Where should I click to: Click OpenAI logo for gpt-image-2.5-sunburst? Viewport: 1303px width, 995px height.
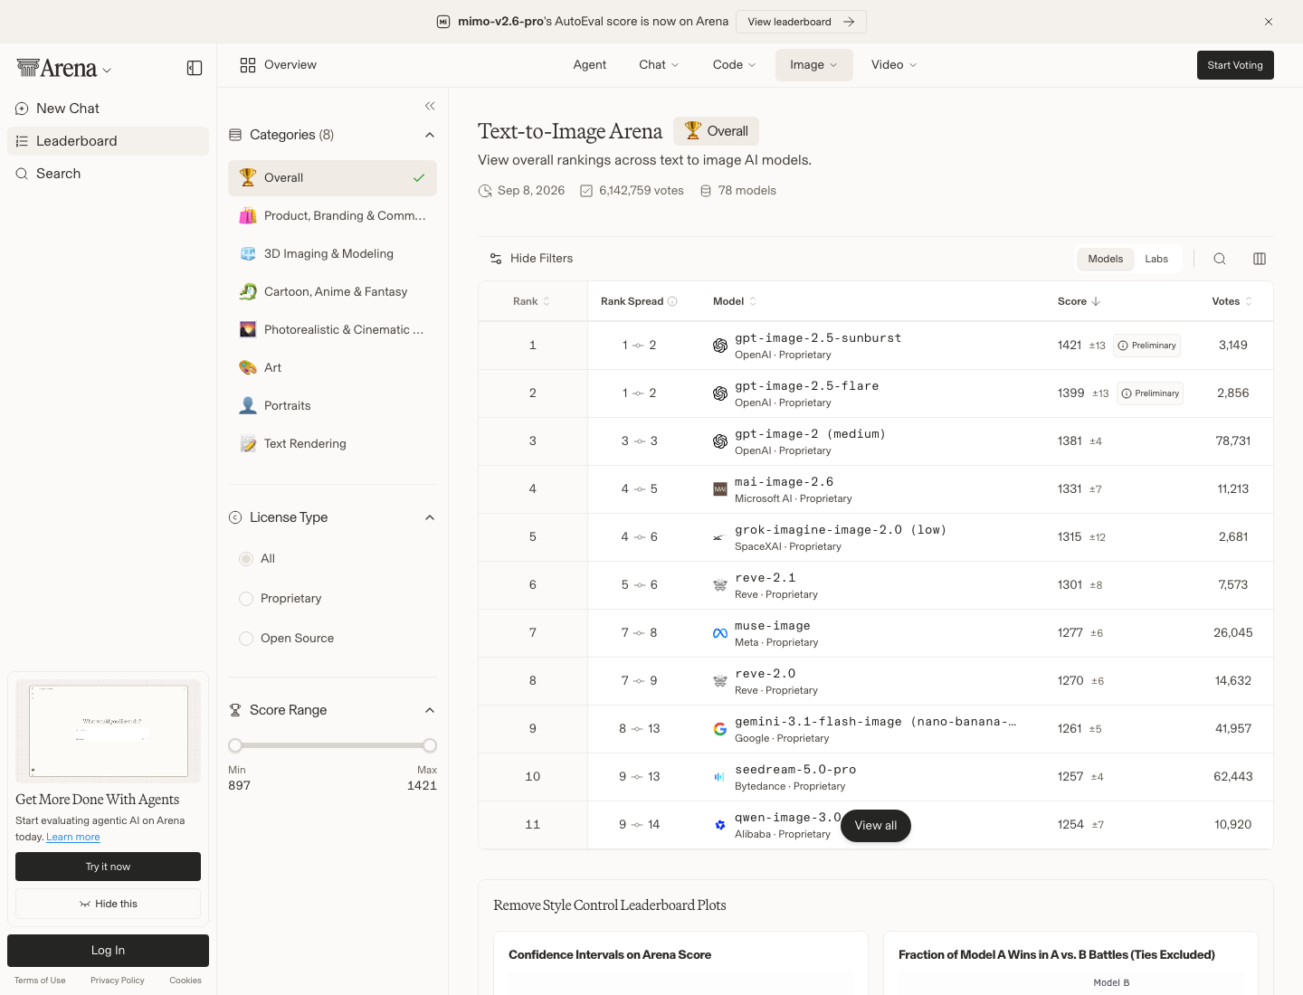pyautogui.click(x=720, y=346)
